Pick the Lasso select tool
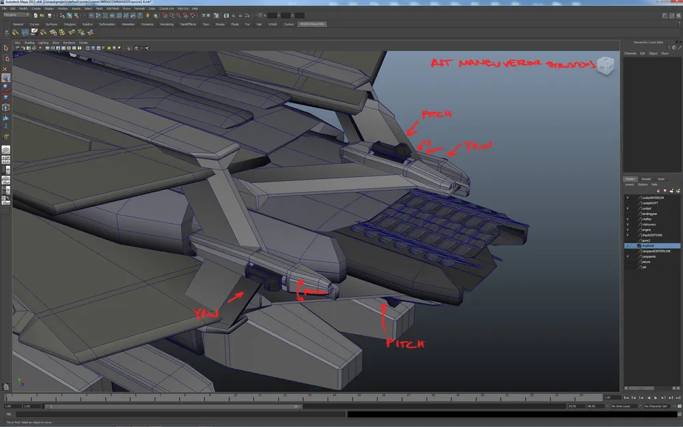Viewport: 683px width, 427px height. pos(5,59)
